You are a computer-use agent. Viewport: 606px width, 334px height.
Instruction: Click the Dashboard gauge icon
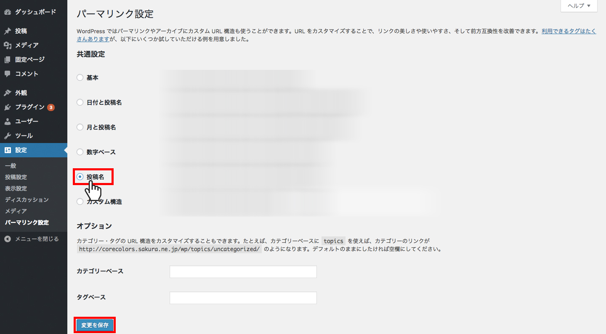point(8,12)
